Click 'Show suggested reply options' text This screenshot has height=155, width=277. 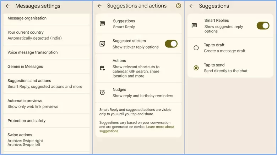[x=224, y=29]
